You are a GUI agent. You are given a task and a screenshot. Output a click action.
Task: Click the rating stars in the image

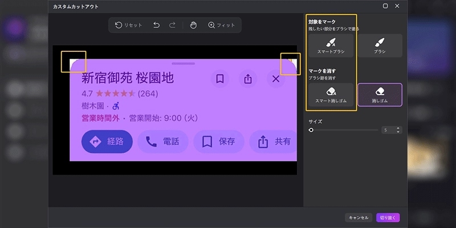pos(116,93)
